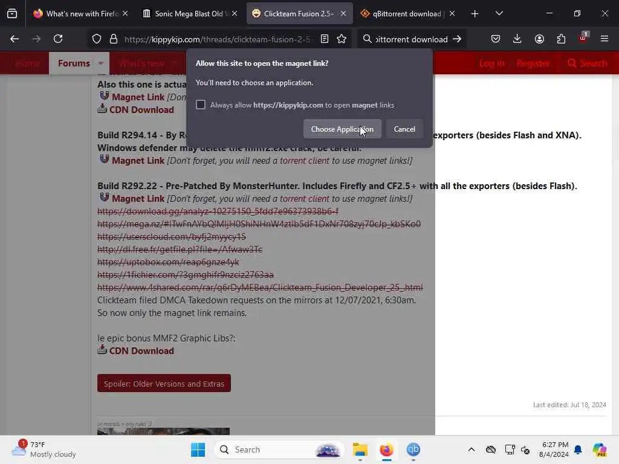
Task: Bookmark this page with star
Action: click(x=342, y=39)
